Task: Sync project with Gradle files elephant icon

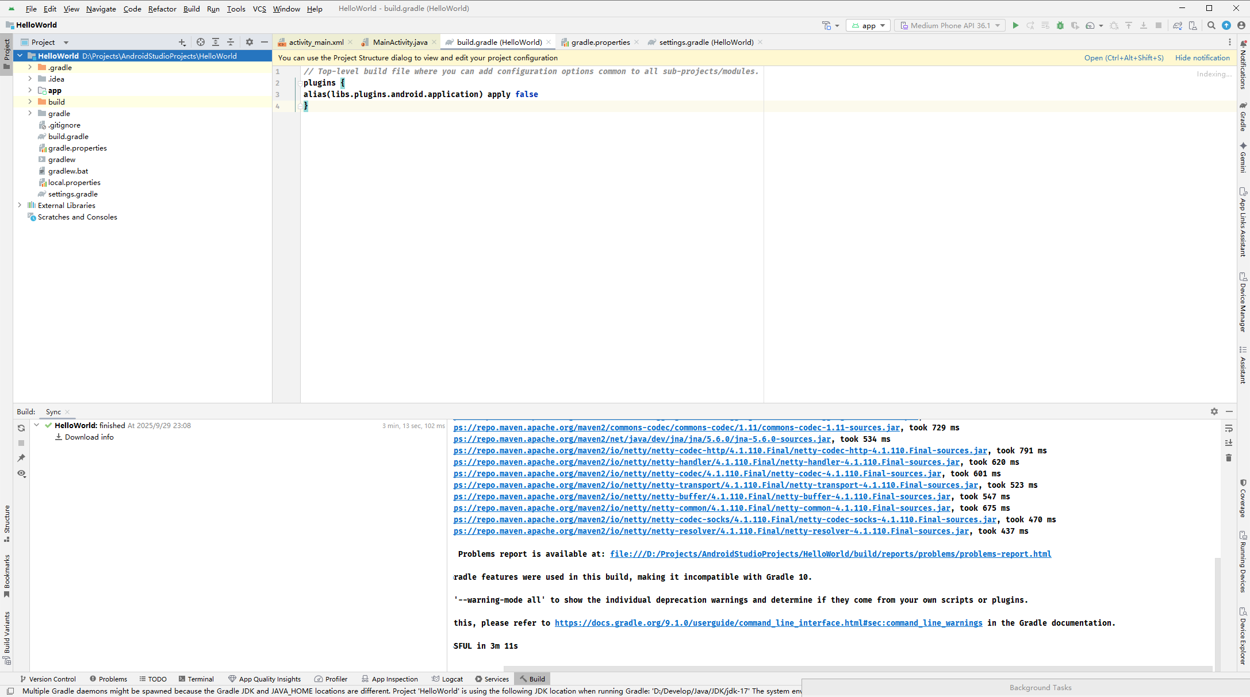Action: pyautogui.click(x=1178, y=25)
